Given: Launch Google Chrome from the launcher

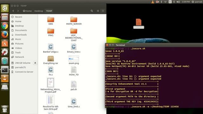Looking at the screenshot, I should [x=5, y=26].
